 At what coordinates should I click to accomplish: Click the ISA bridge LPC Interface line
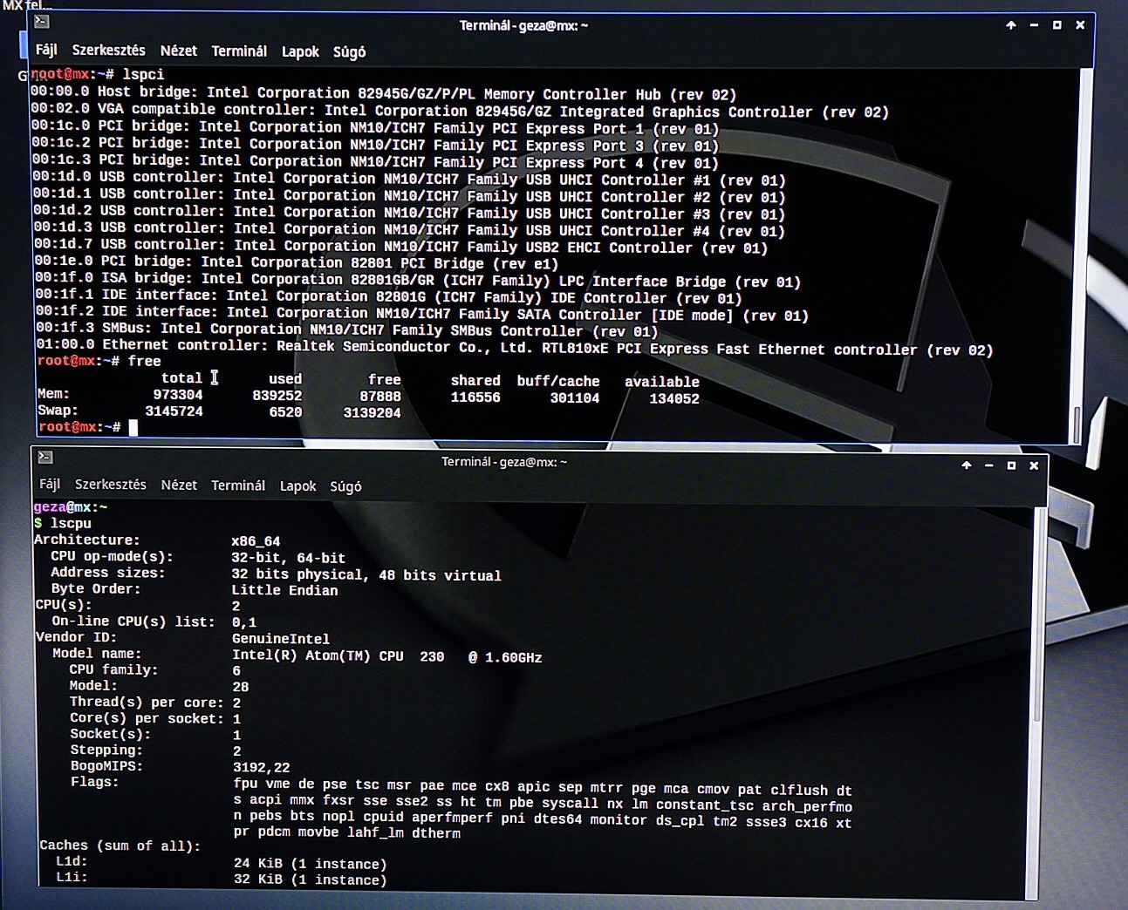point(418,281)
